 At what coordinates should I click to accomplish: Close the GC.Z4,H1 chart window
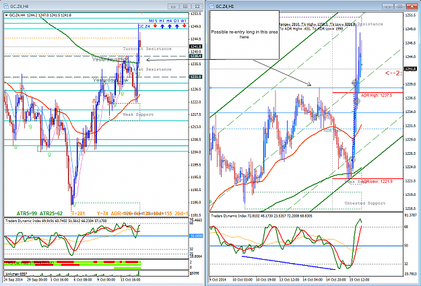(x=412, y=6)
